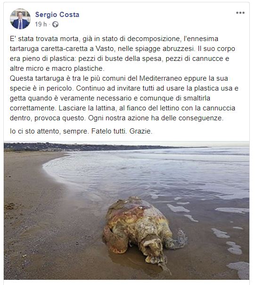Click the globe public-audience icon

pyautogui.click(x=56, y=25)
